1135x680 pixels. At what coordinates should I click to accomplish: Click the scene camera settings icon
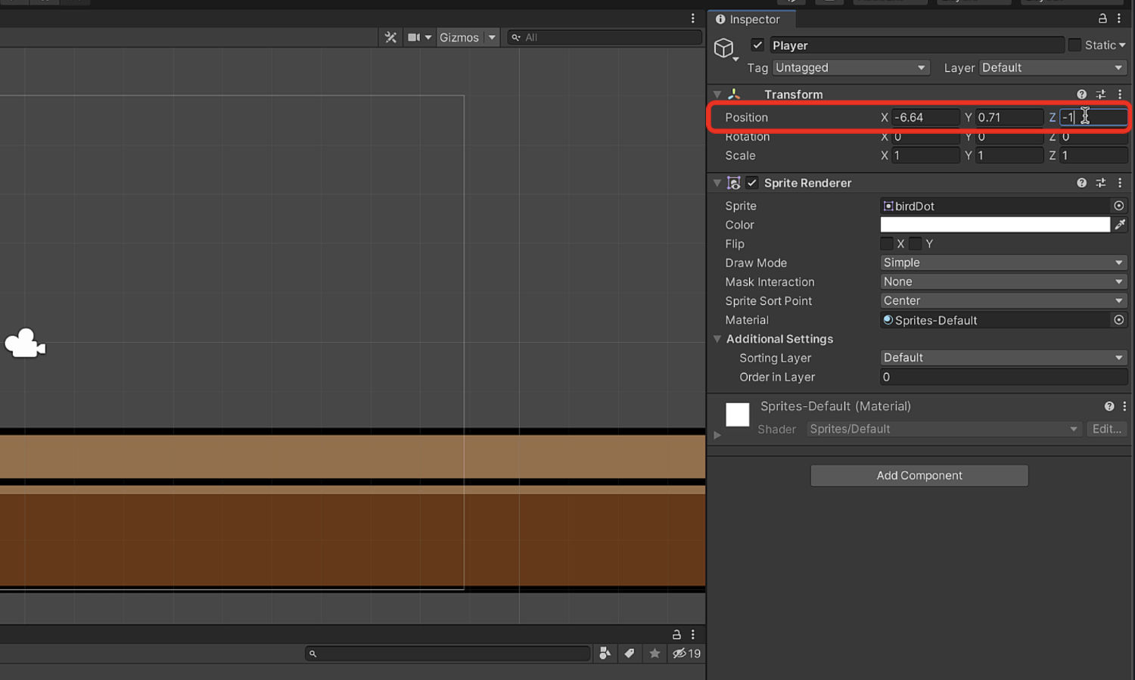pos(414,37)
